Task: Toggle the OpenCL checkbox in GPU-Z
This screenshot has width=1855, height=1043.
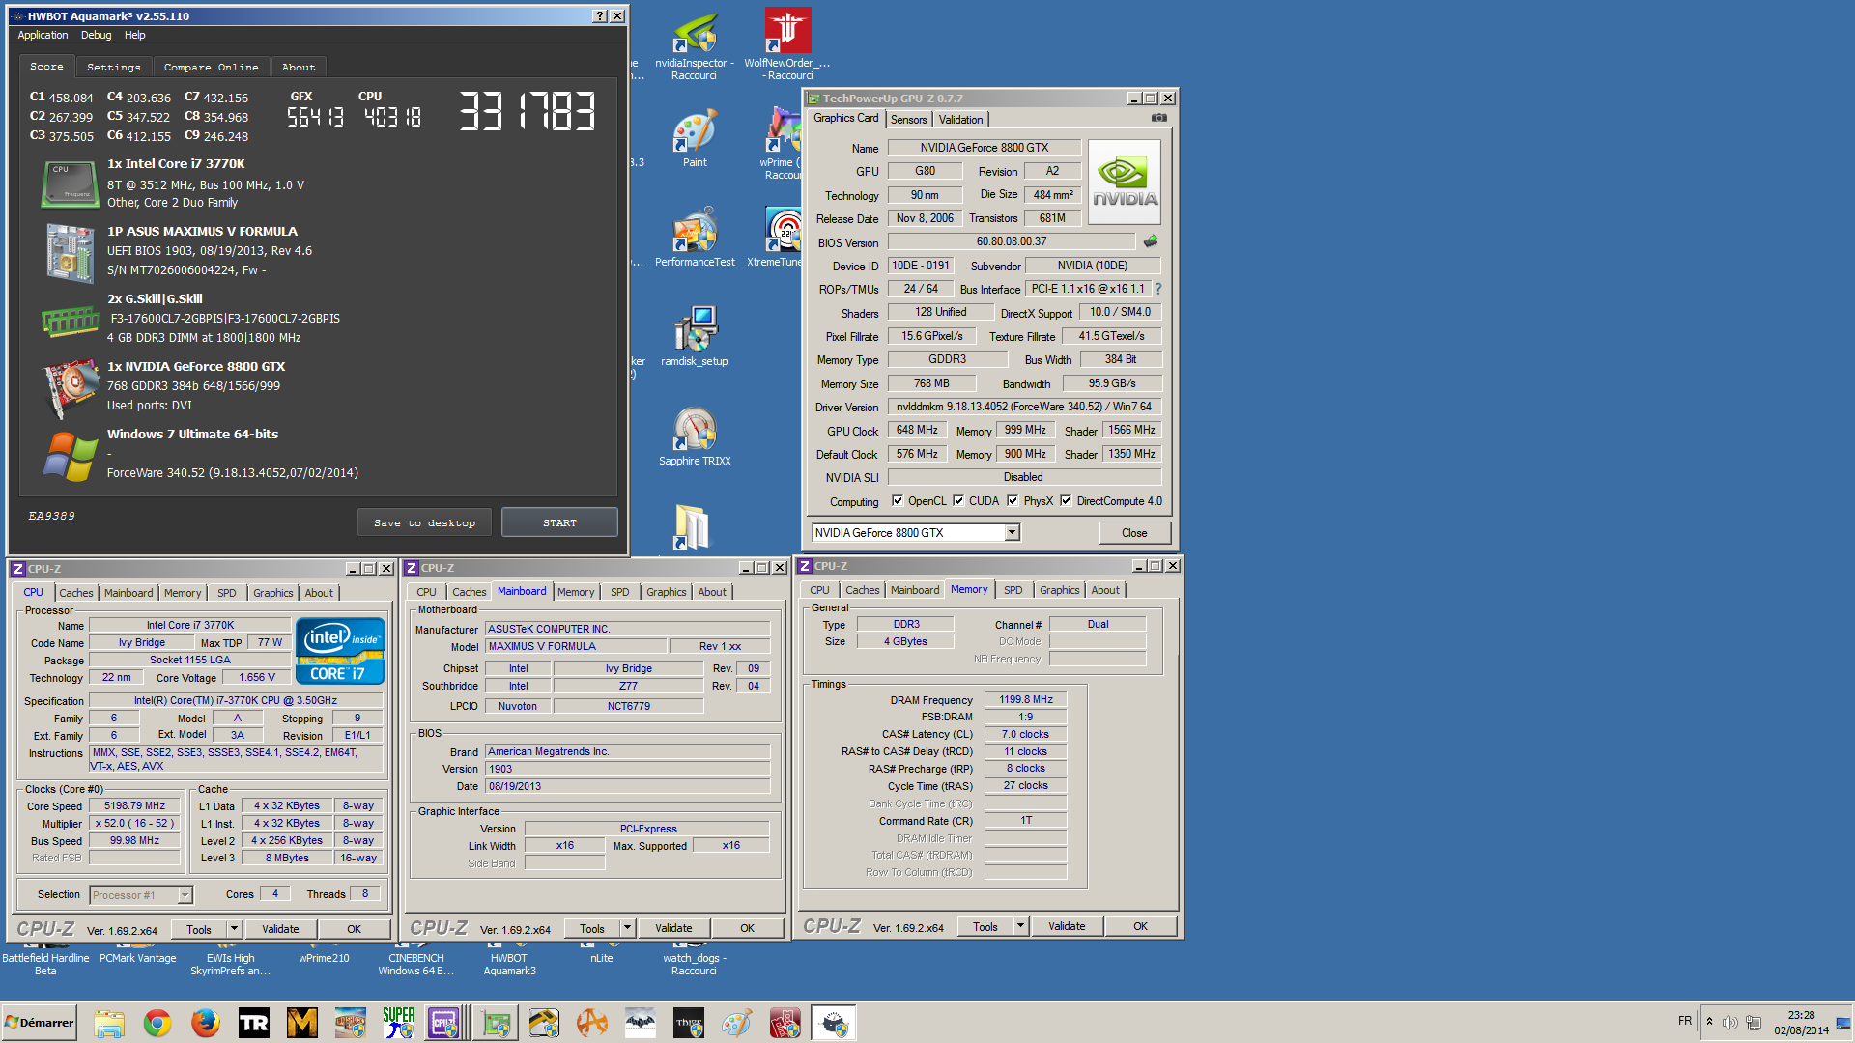Action: [x=898, y=501]
